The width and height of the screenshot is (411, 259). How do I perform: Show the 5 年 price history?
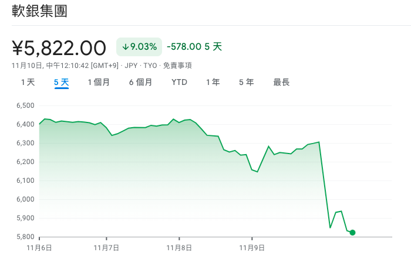247,83
